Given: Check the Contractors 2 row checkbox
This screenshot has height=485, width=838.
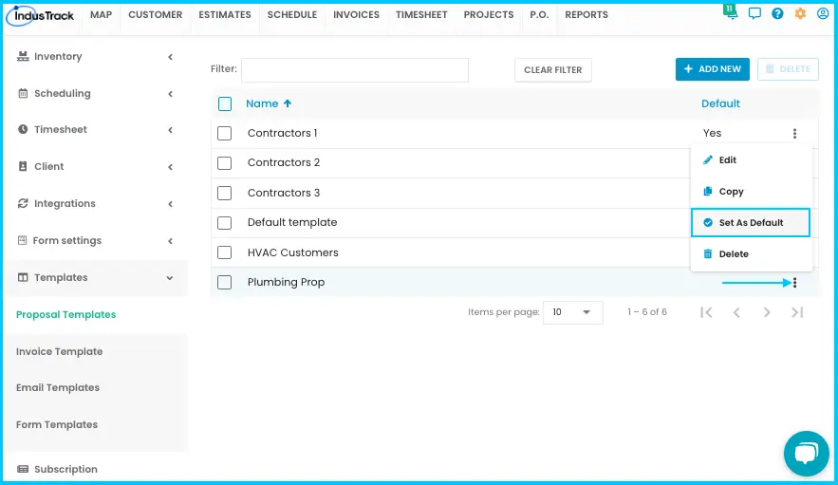Looking at the screenshot, I should click(x=225, y=162).
